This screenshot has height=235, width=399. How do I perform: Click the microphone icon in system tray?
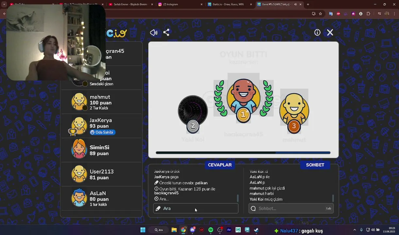tap(361, 230)
